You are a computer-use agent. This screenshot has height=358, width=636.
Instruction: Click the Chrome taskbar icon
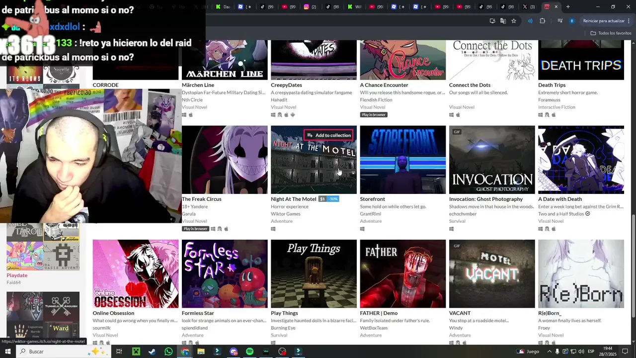pyautogui.click(x=185, y=352)
